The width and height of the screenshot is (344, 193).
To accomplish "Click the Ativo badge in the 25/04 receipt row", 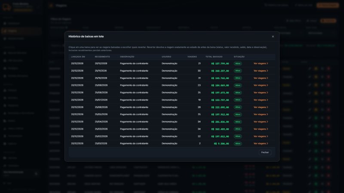I will 238,122.
